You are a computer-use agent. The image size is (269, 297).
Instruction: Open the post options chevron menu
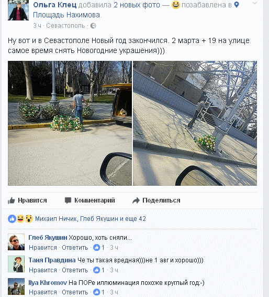pos(254,3)
